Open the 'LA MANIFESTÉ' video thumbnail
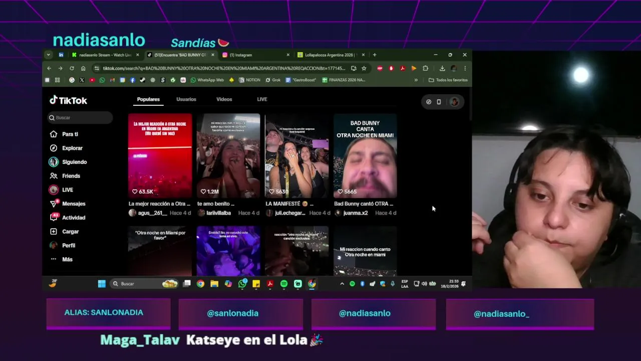 point(296,156)
